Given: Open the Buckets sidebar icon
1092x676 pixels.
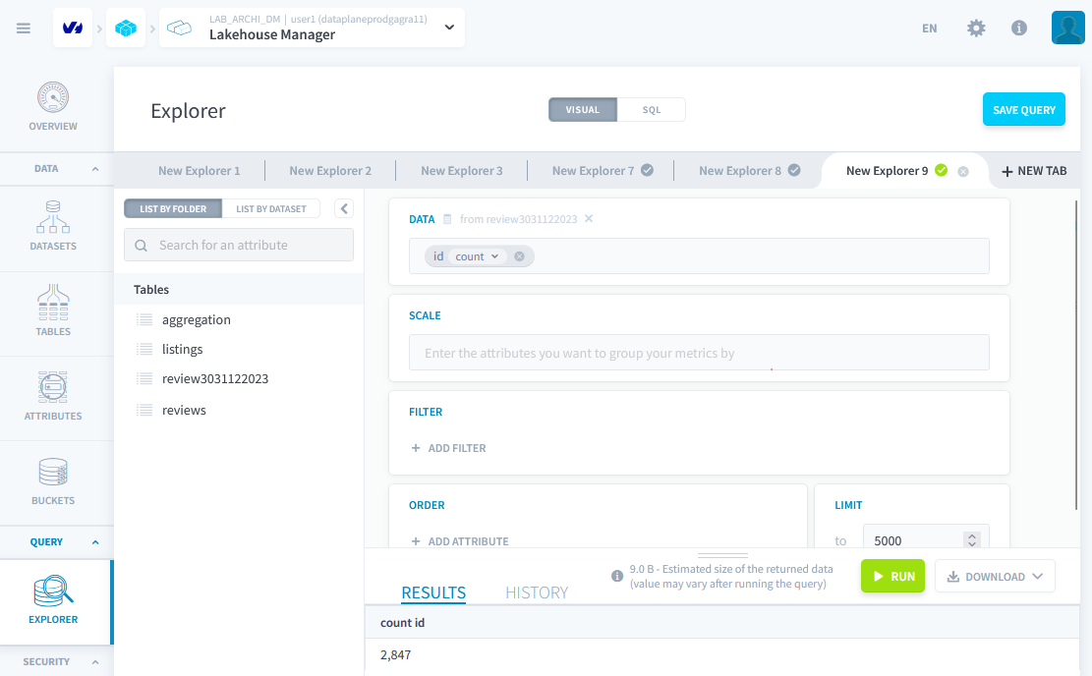Looking at the screenshot, I should coord(53,473).
